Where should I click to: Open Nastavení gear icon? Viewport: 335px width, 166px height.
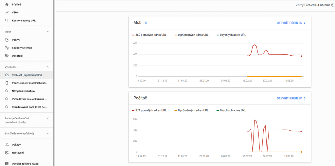tap(7, 153)
